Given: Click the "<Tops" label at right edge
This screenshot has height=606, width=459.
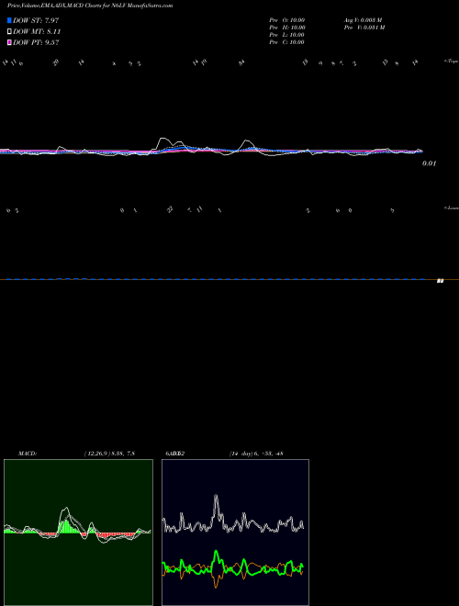Looking at the screenshot, I should coord(451,62).
